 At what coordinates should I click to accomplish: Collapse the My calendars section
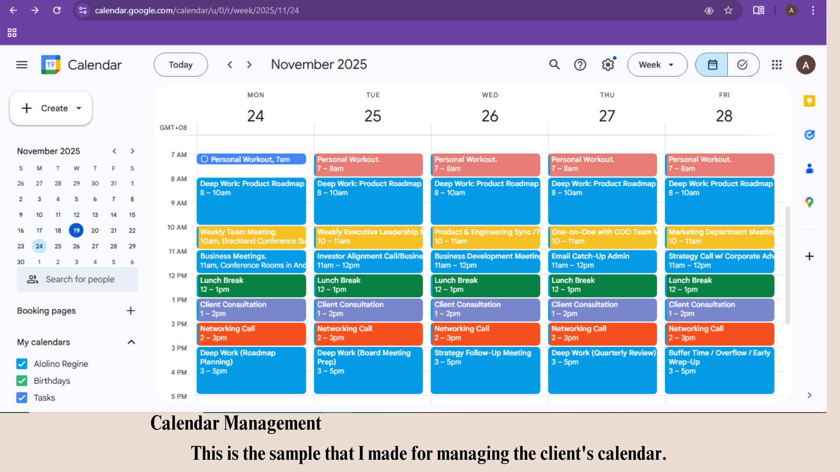(131, 342)
